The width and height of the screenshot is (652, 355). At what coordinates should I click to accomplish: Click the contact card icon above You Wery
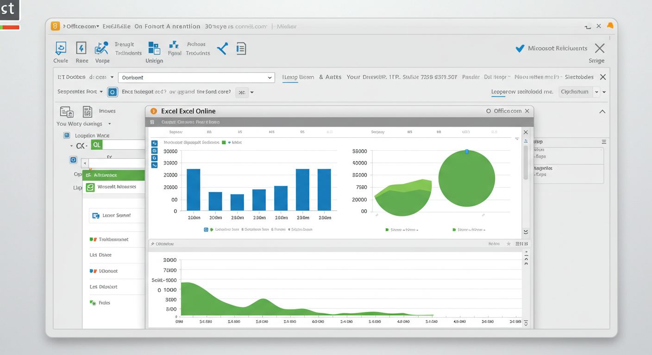(67, 111)
